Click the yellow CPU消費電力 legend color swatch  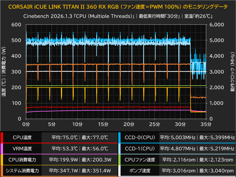coord(2,160)
